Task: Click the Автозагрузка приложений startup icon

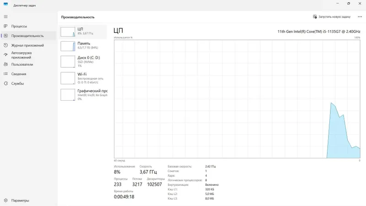Action: coord(5,55)
